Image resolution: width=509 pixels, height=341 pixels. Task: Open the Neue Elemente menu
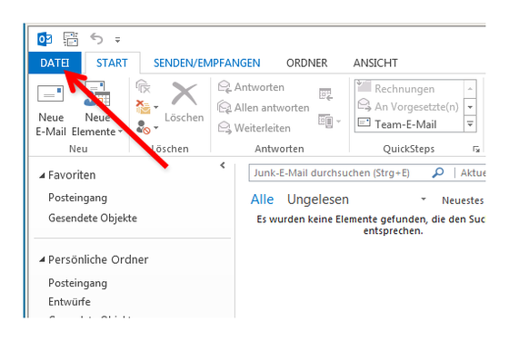[96, 111]
